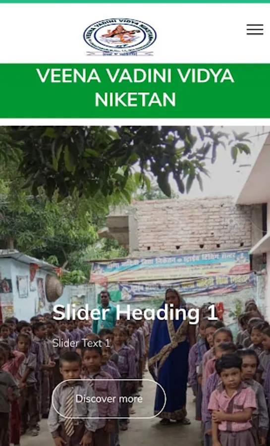Click the Discover more button

[x=109, y=398]
